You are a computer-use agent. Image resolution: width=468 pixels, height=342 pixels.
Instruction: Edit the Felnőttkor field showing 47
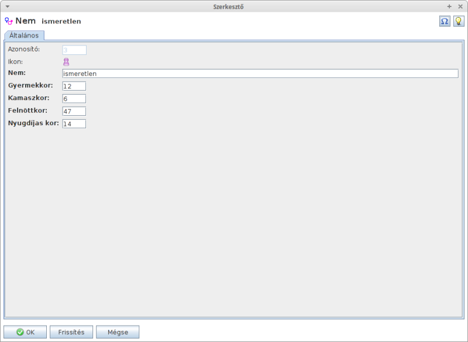pos(74,111)
